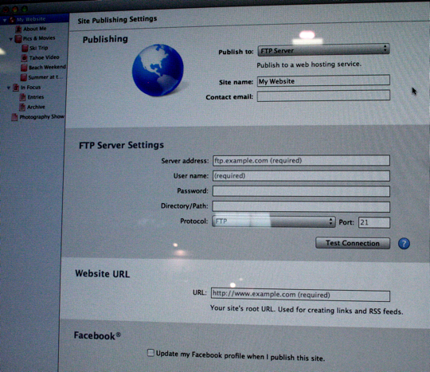The image size is (430, 372).
Task: Select the Tahoe Video page icon
Action: (x=24, y=58)
